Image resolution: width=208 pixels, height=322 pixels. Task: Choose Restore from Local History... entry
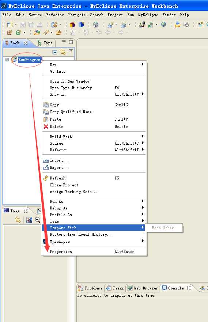point(94,234)
